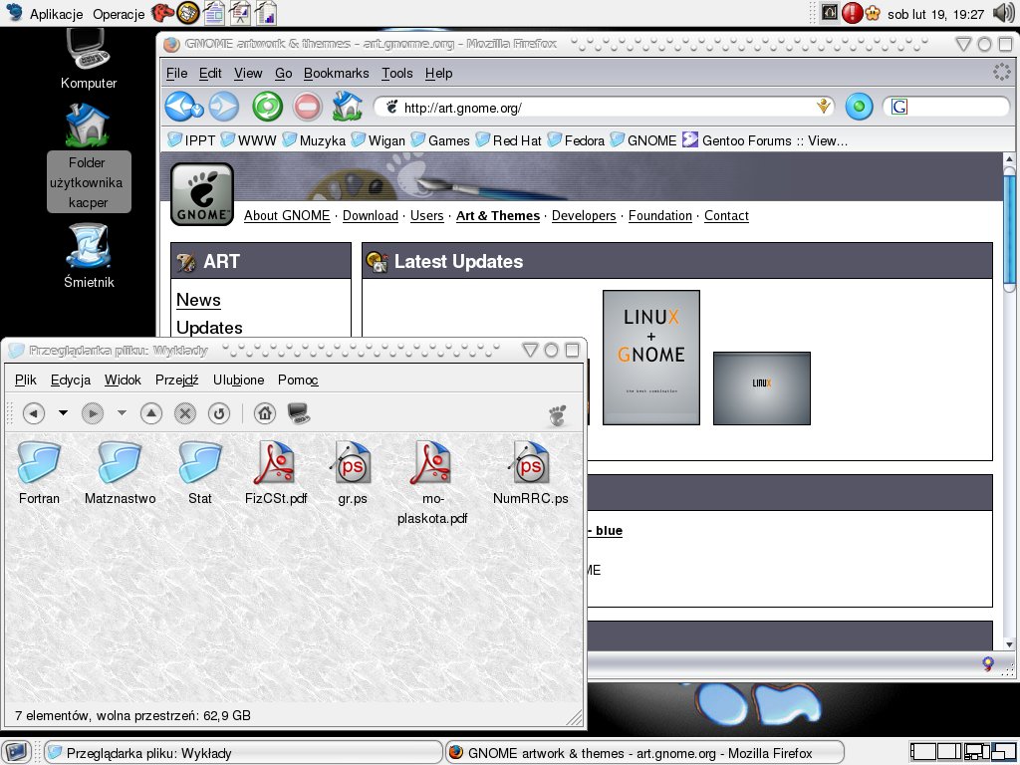Open Firefox home page button

point(348,106)
